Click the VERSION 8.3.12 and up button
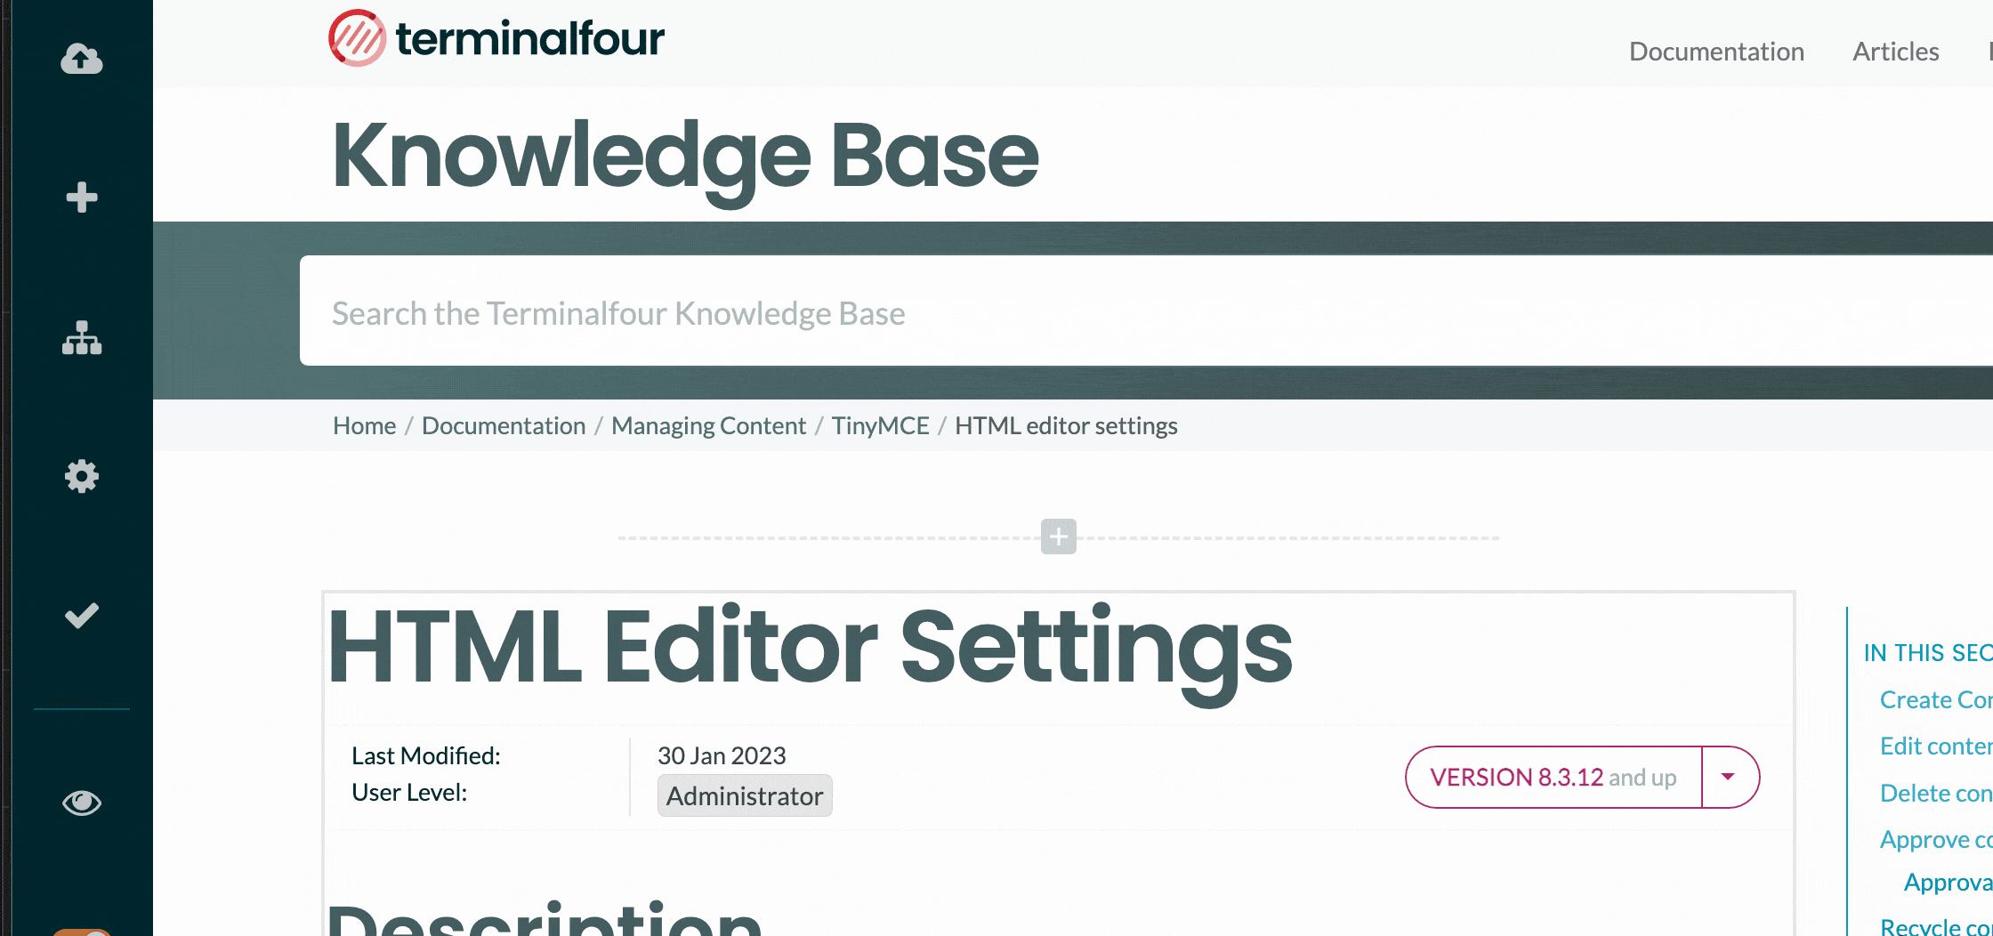 pyautogui.click(x=1553, y=777)
